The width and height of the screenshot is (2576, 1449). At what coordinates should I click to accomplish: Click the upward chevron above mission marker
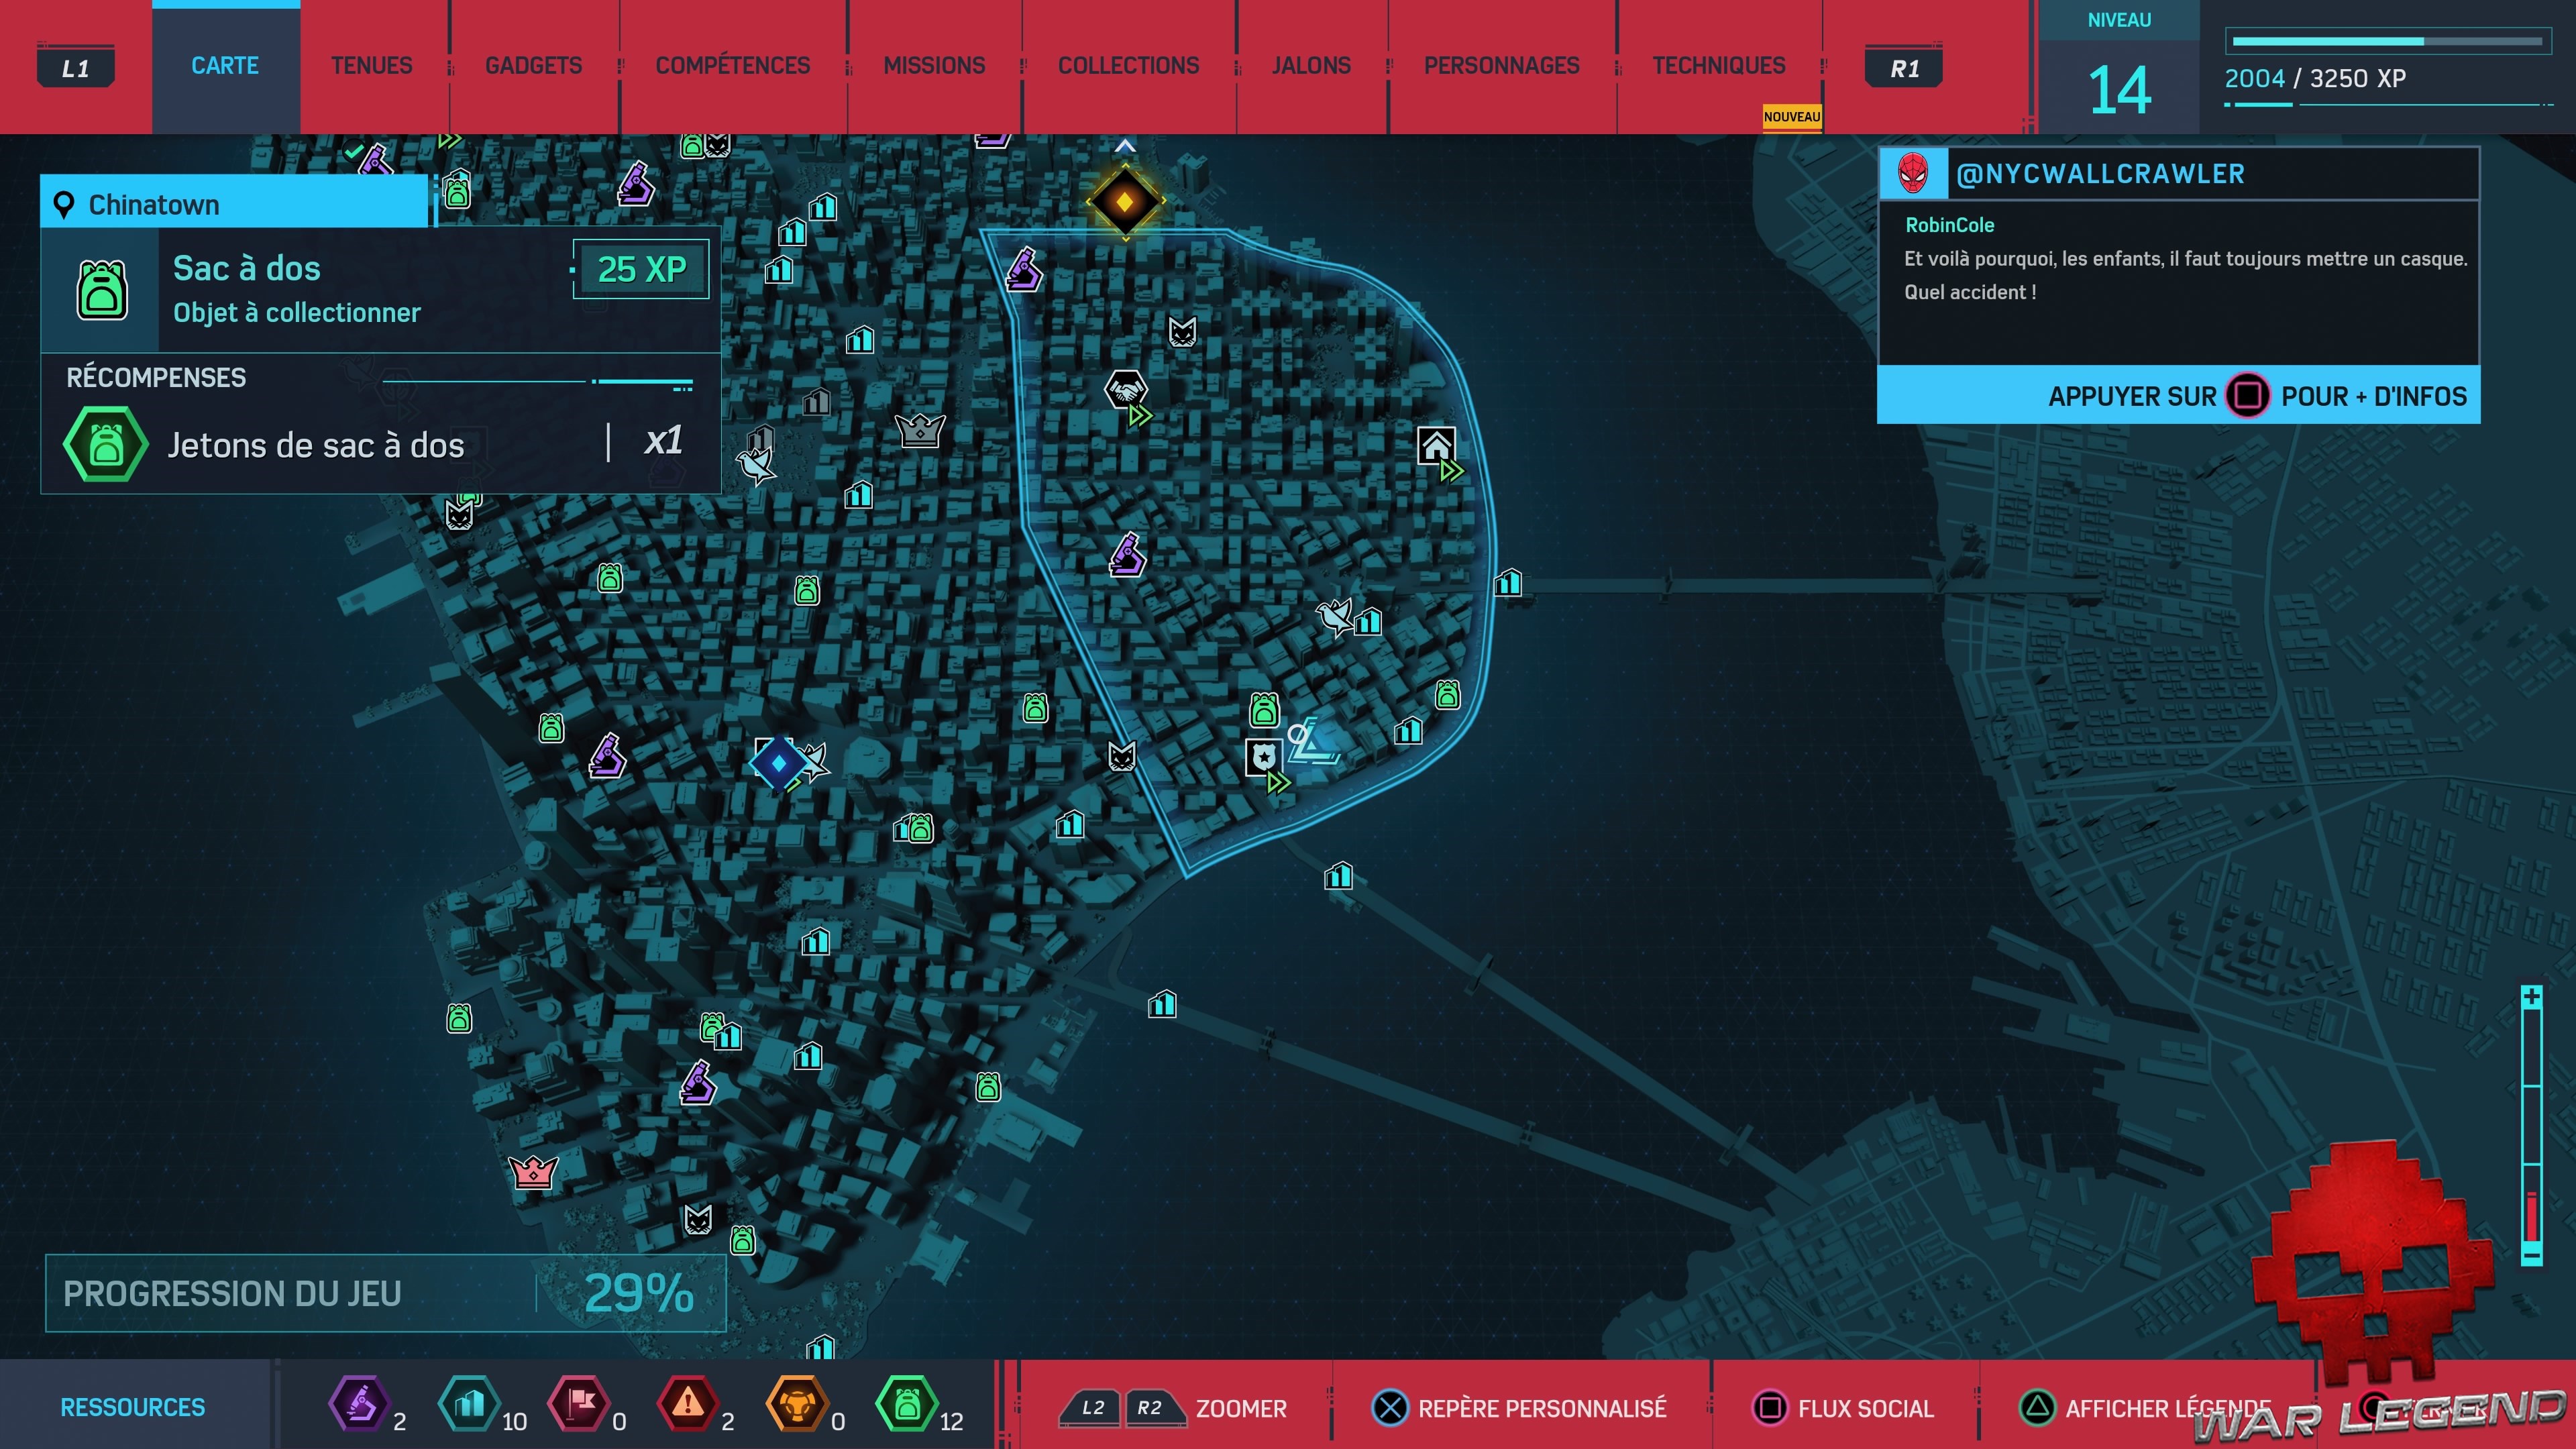[x=1124, y=146]
